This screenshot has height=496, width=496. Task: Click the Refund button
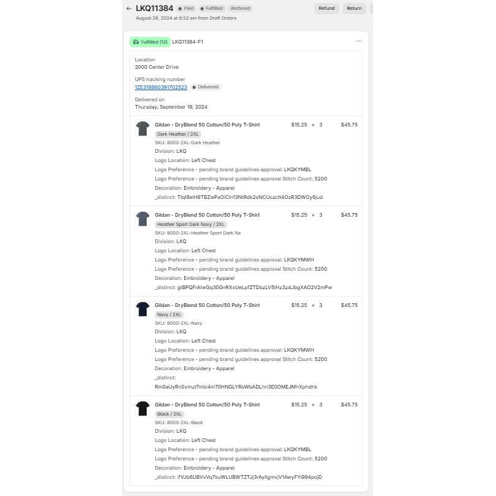point(327,8)
